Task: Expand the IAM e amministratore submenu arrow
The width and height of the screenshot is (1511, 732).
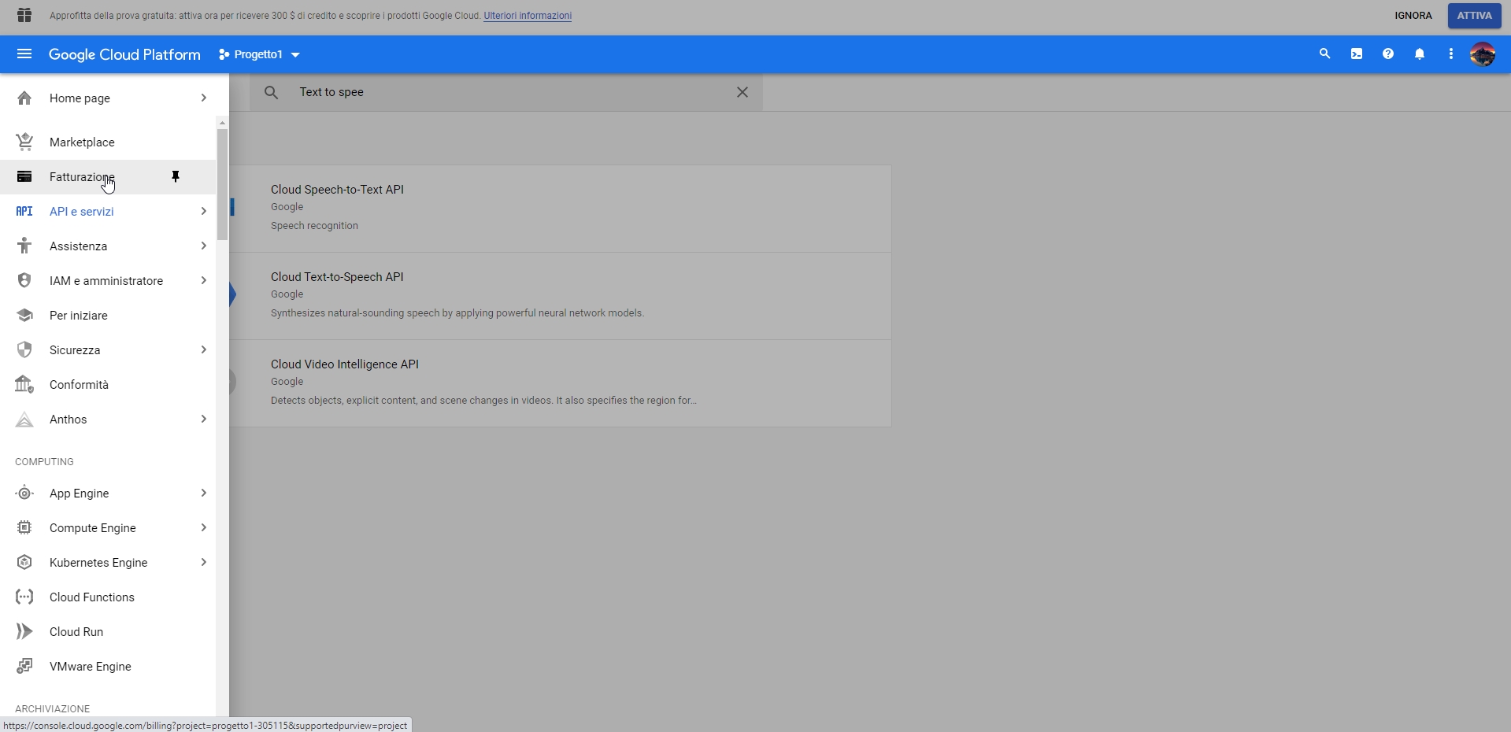Action: click(204, 281)
